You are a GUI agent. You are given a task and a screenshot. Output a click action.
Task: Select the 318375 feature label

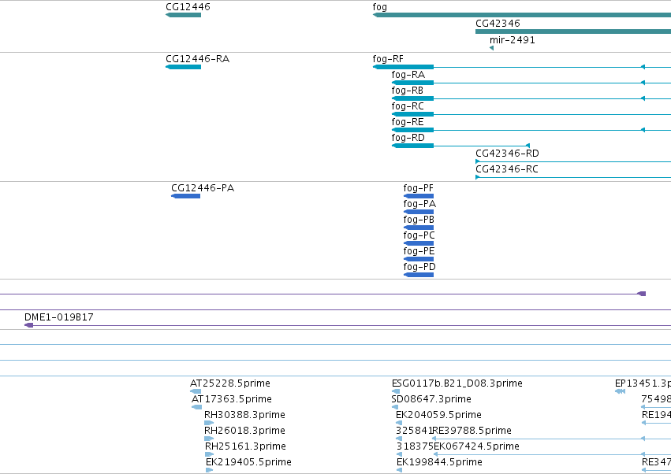415,446
